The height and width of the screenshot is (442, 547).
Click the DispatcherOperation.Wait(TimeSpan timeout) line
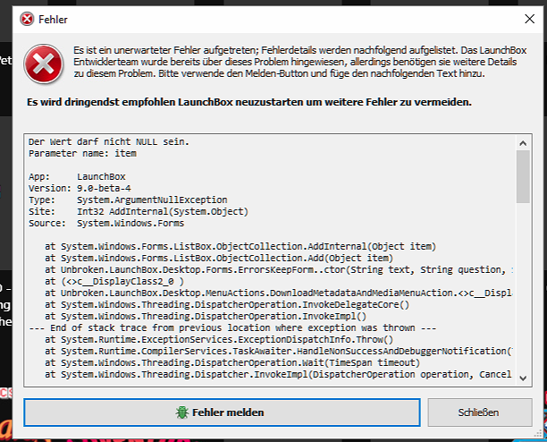232,362
